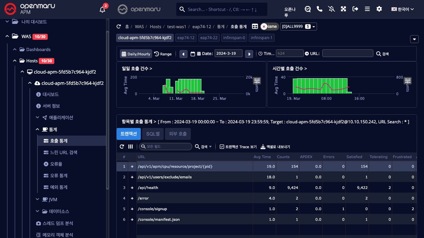Open the column chooser icon in table toolbar
The image size is (424, 238).
click(131, 147)
